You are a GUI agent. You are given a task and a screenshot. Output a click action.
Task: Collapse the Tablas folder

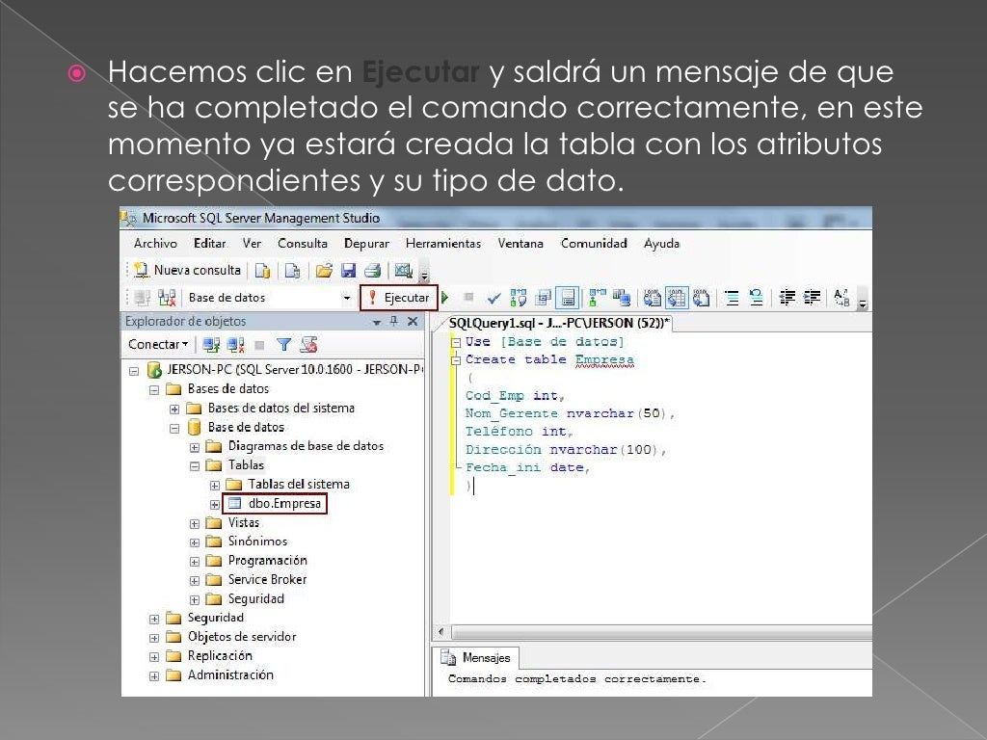click(x=195, y=466)
